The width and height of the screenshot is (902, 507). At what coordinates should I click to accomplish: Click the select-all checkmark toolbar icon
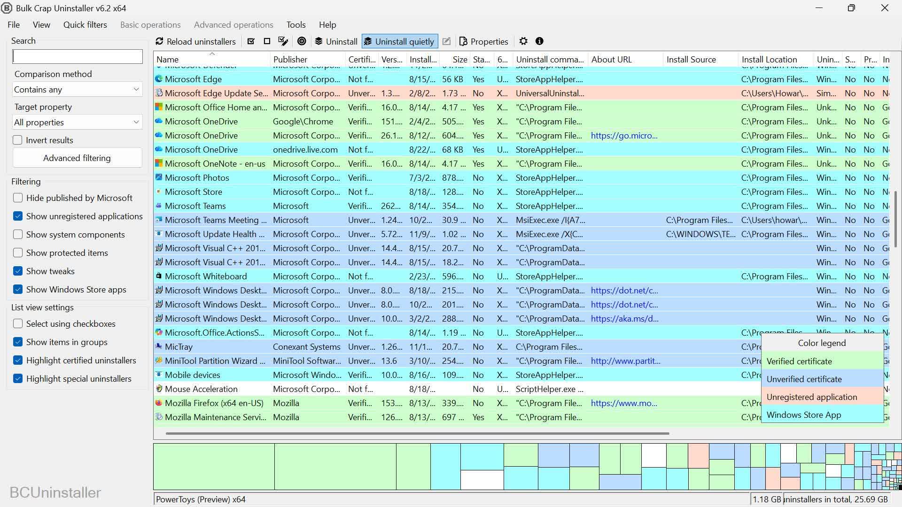pos(251,41)
